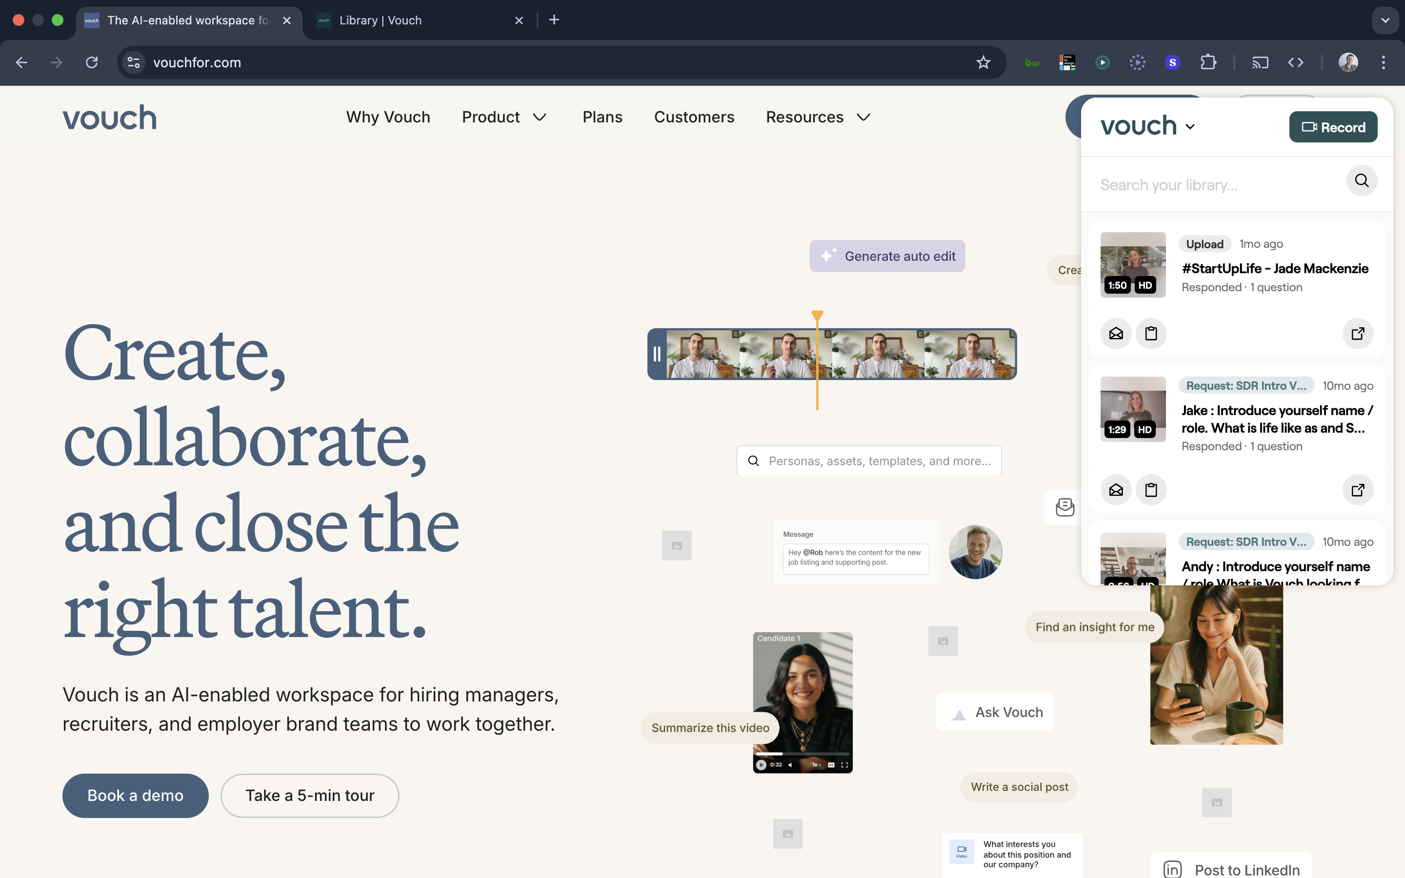
Task: Click the library search magnifier icon
Action: click(1362, 180)
